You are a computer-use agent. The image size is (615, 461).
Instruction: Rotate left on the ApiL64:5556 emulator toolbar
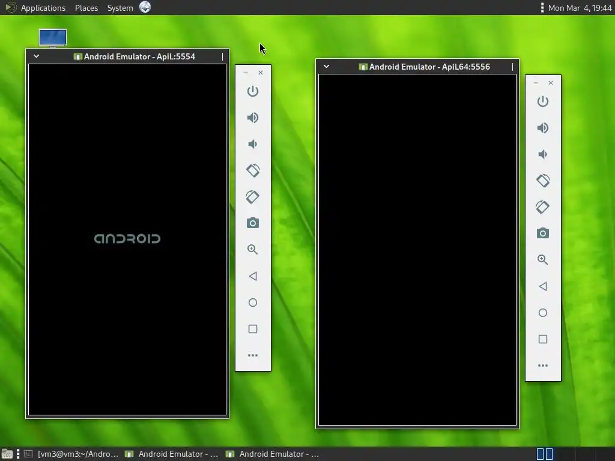[x=543, y=180]
